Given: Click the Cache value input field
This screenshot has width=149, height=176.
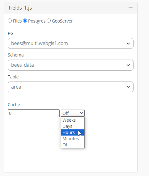Looking at the screenshot, I should 34,113.
